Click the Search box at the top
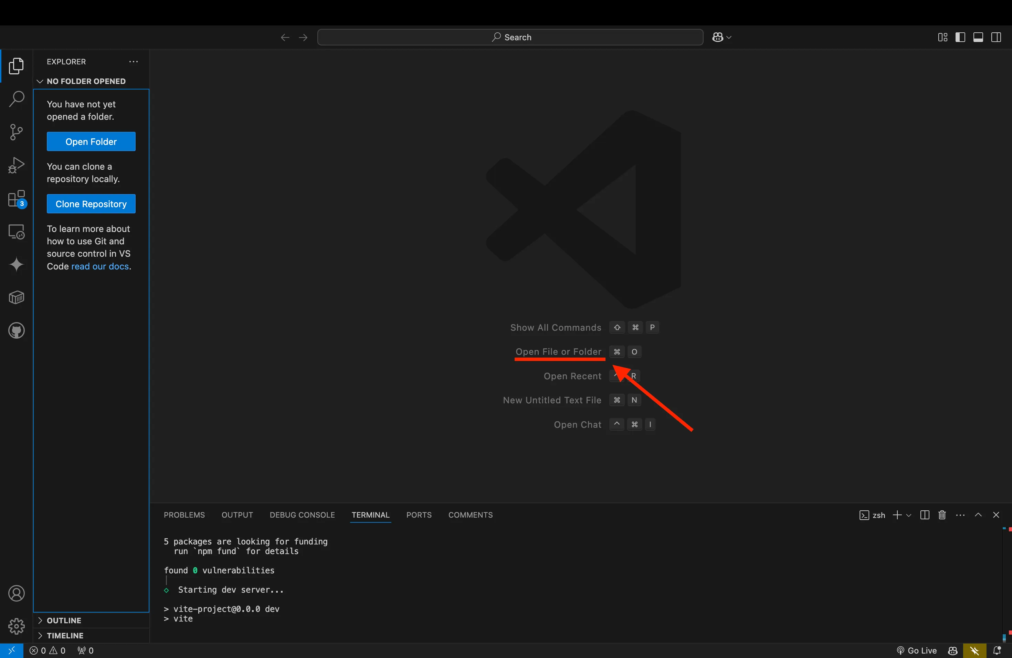1012x658 pixels. 510,37
